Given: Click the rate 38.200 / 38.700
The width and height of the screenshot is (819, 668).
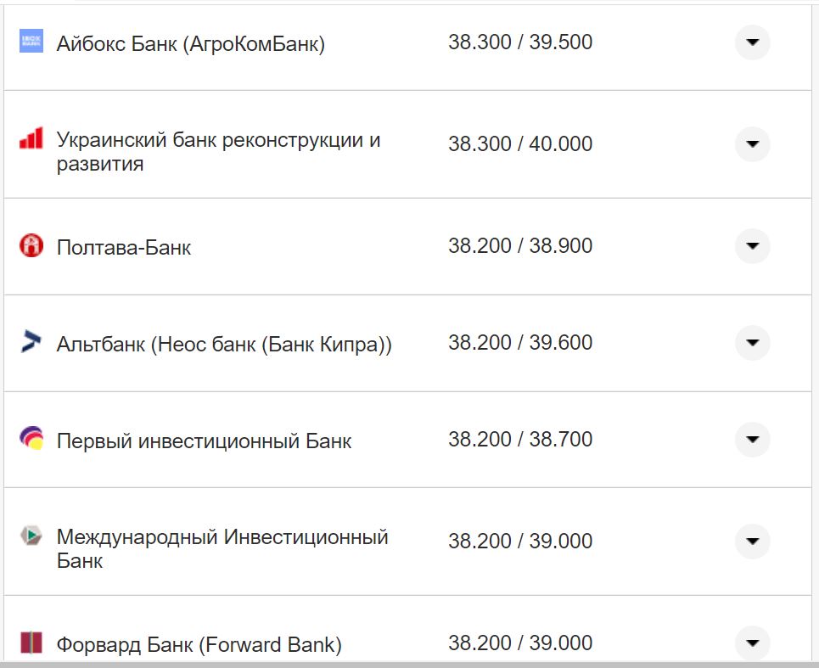Looking at the screenshot, I should click(x=523, y=439).
